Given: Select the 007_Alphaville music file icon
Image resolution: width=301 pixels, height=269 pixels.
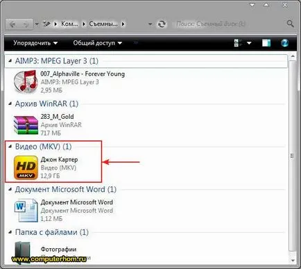Looking at the screenshot, I should coord(25,82).
